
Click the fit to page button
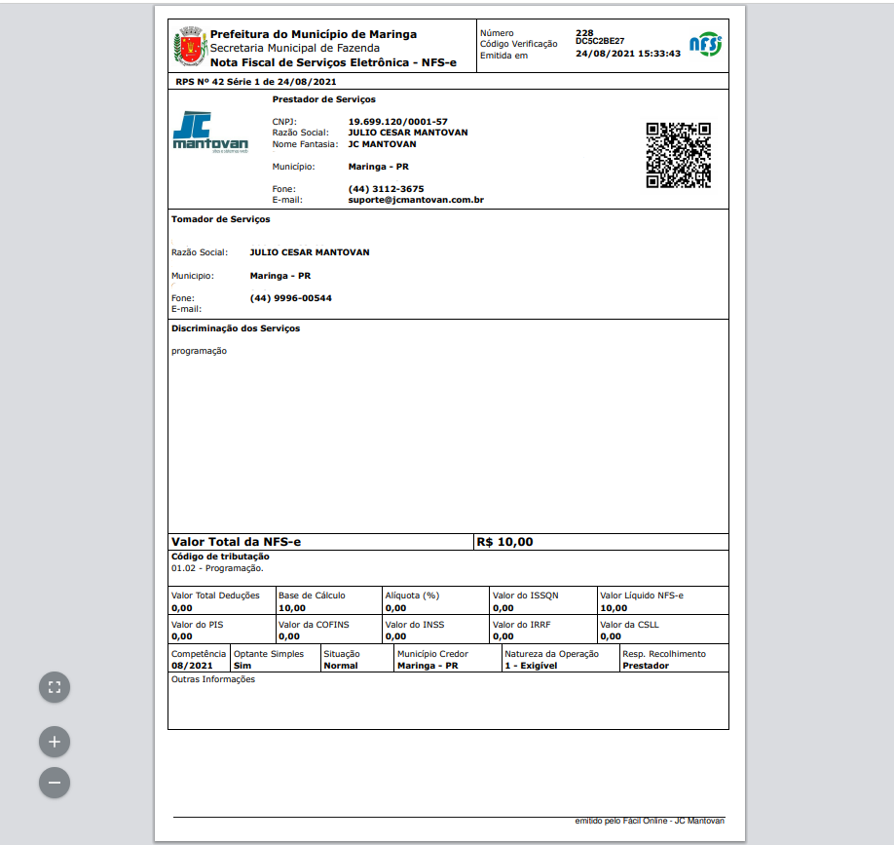point(55,687)
